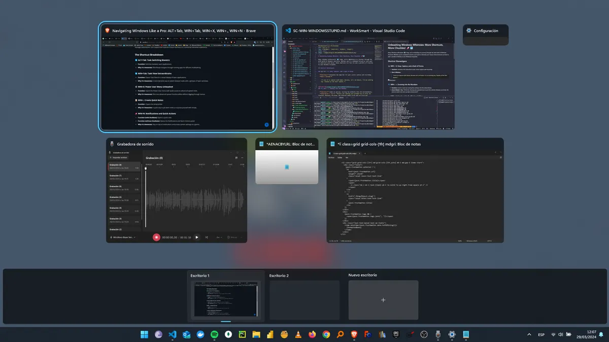This screenshot has width=609, height=342.
Task: Select the Escritorio 1 desktop thumbnail
Action: pos(226,299)
